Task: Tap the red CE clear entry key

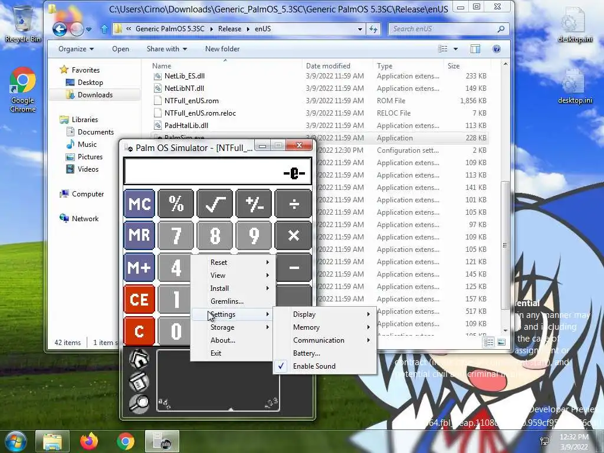Action: [x=139, y=299]
